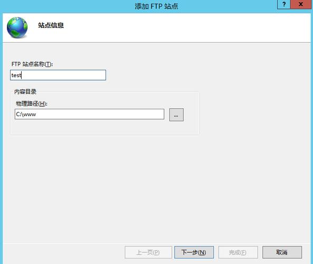Click the 内容目录 group label
The image size is (313, 264).
coord(25,92)
